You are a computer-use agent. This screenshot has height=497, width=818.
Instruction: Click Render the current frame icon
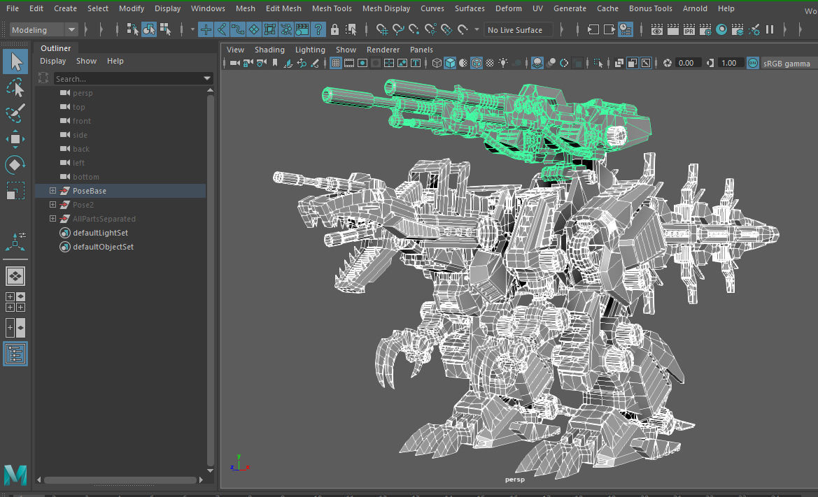tap(673, 29)
